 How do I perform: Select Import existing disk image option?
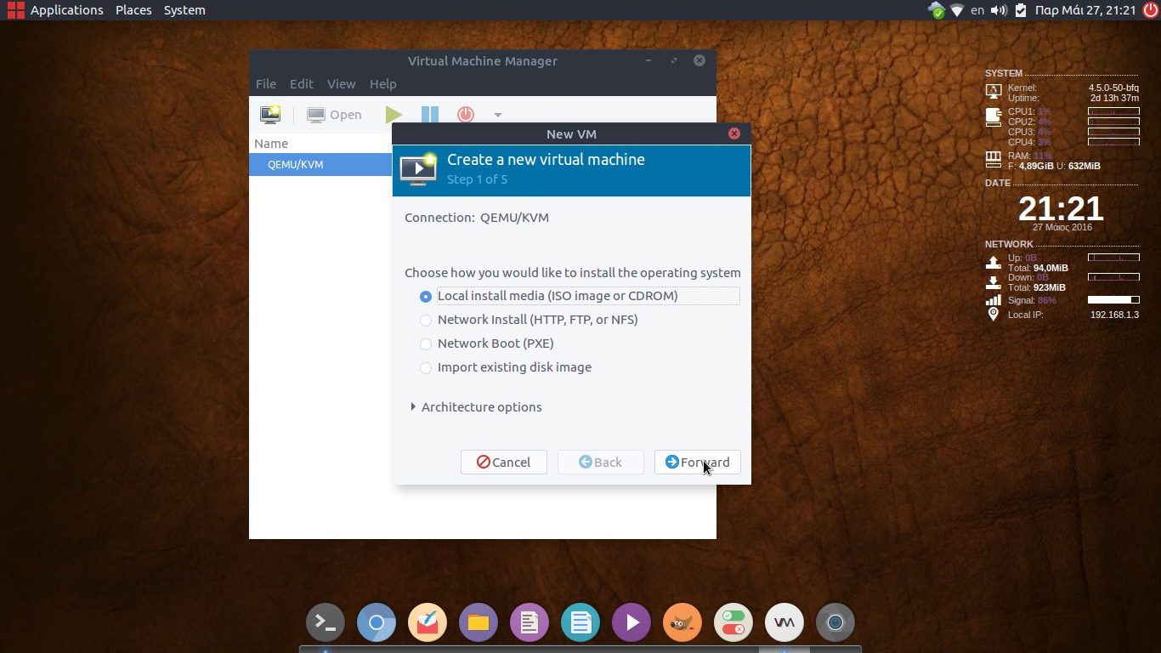(x=426, y=368)
